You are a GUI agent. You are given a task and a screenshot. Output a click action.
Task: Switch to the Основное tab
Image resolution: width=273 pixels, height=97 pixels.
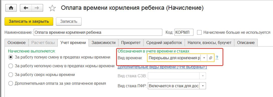click(17, 43)
